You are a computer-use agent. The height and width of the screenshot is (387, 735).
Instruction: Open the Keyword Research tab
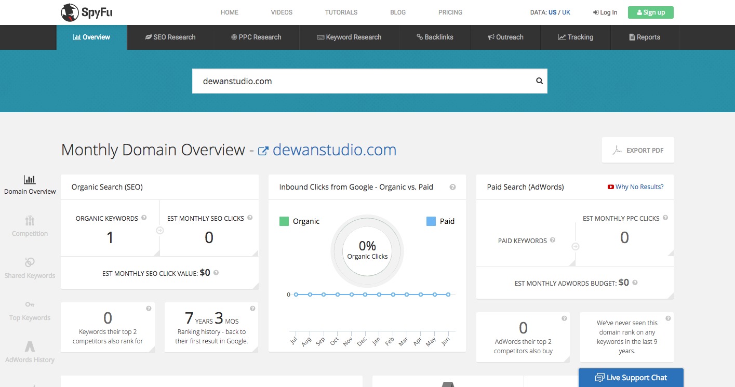click(x=349, y=37)
